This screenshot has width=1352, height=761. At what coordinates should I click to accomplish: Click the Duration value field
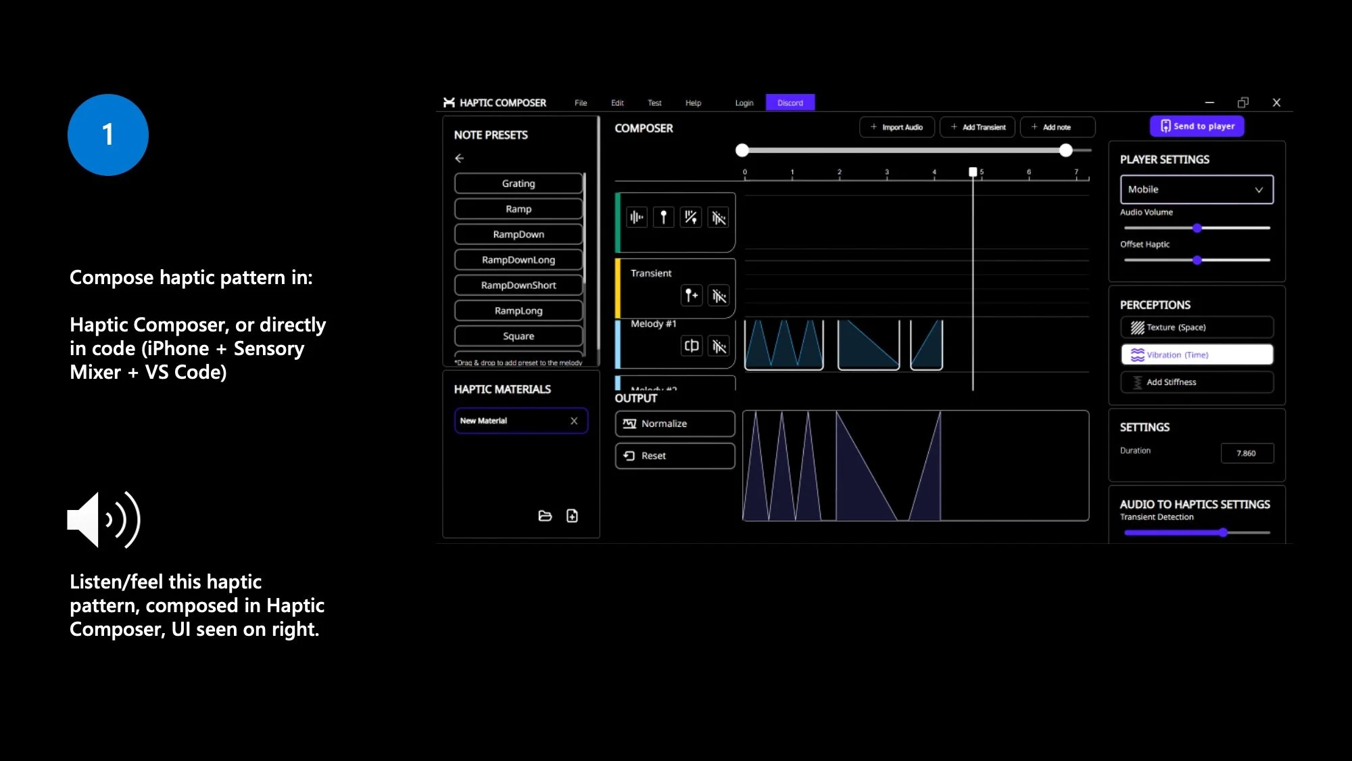click(1247, 453)
